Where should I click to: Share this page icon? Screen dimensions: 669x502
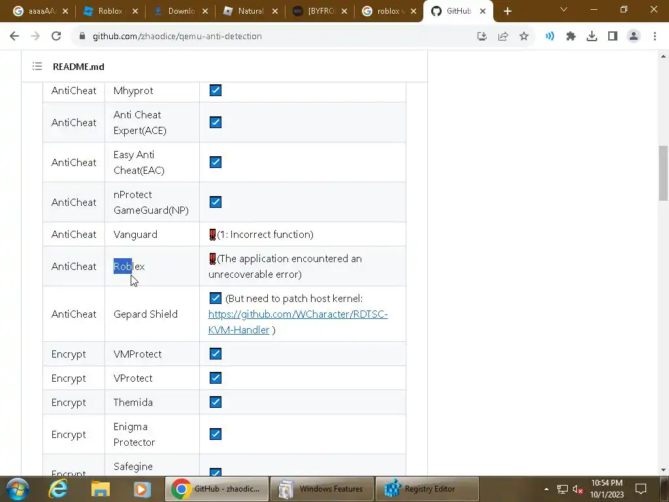click(503, 37)
